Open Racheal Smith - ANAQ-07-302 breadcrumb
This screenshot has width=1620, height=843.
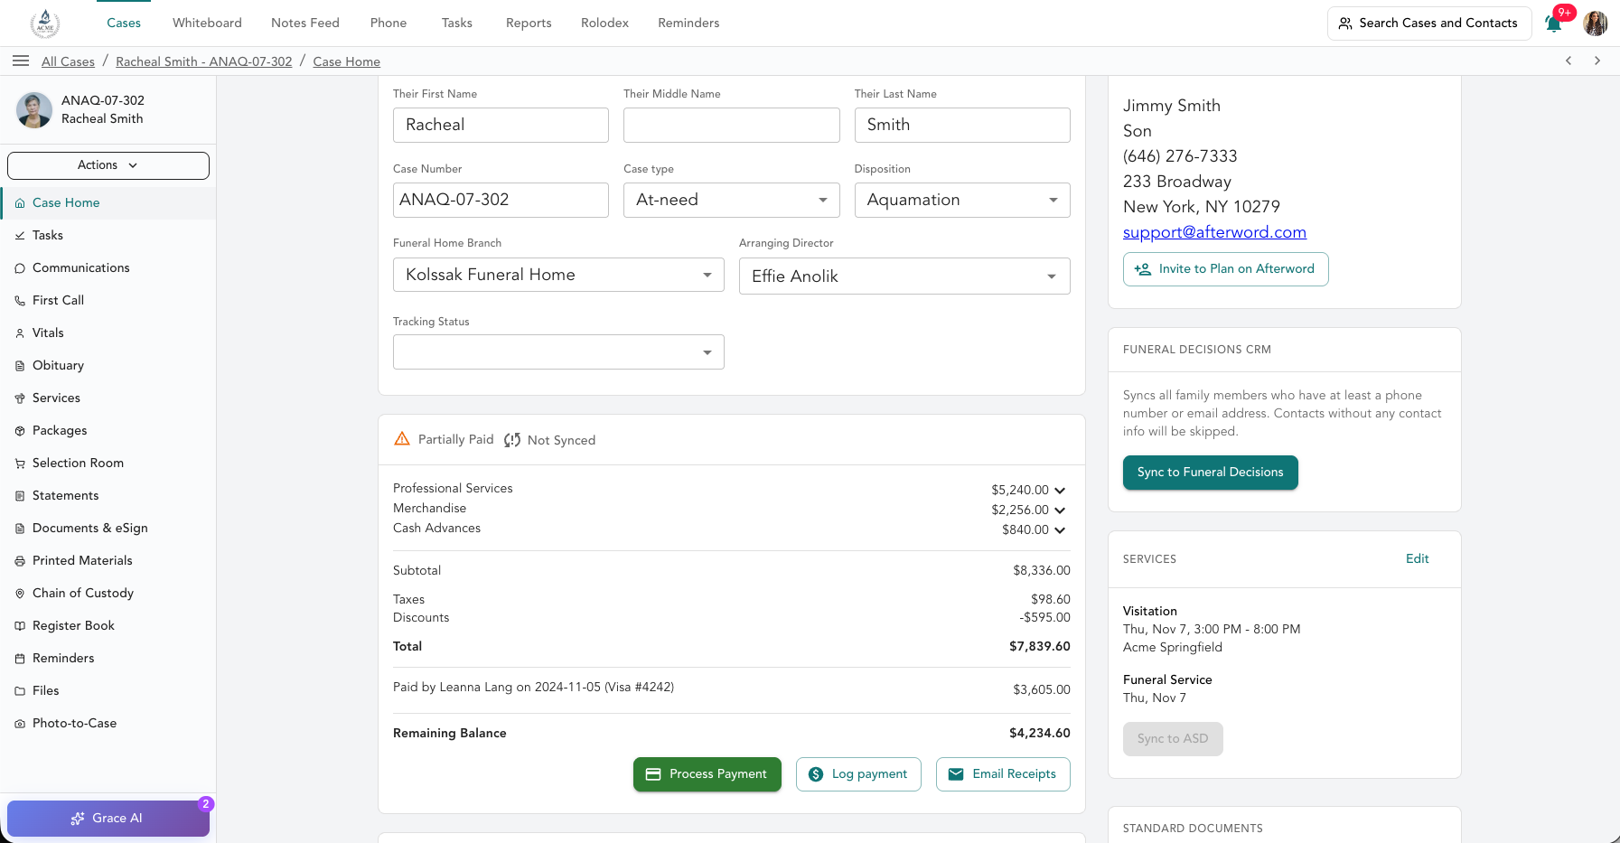click(x=204, y=61)
